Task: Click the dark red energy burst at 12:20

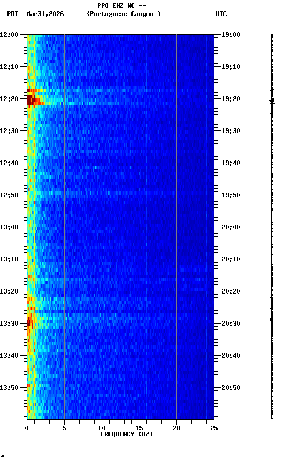Action: click(x=32, y=100)
